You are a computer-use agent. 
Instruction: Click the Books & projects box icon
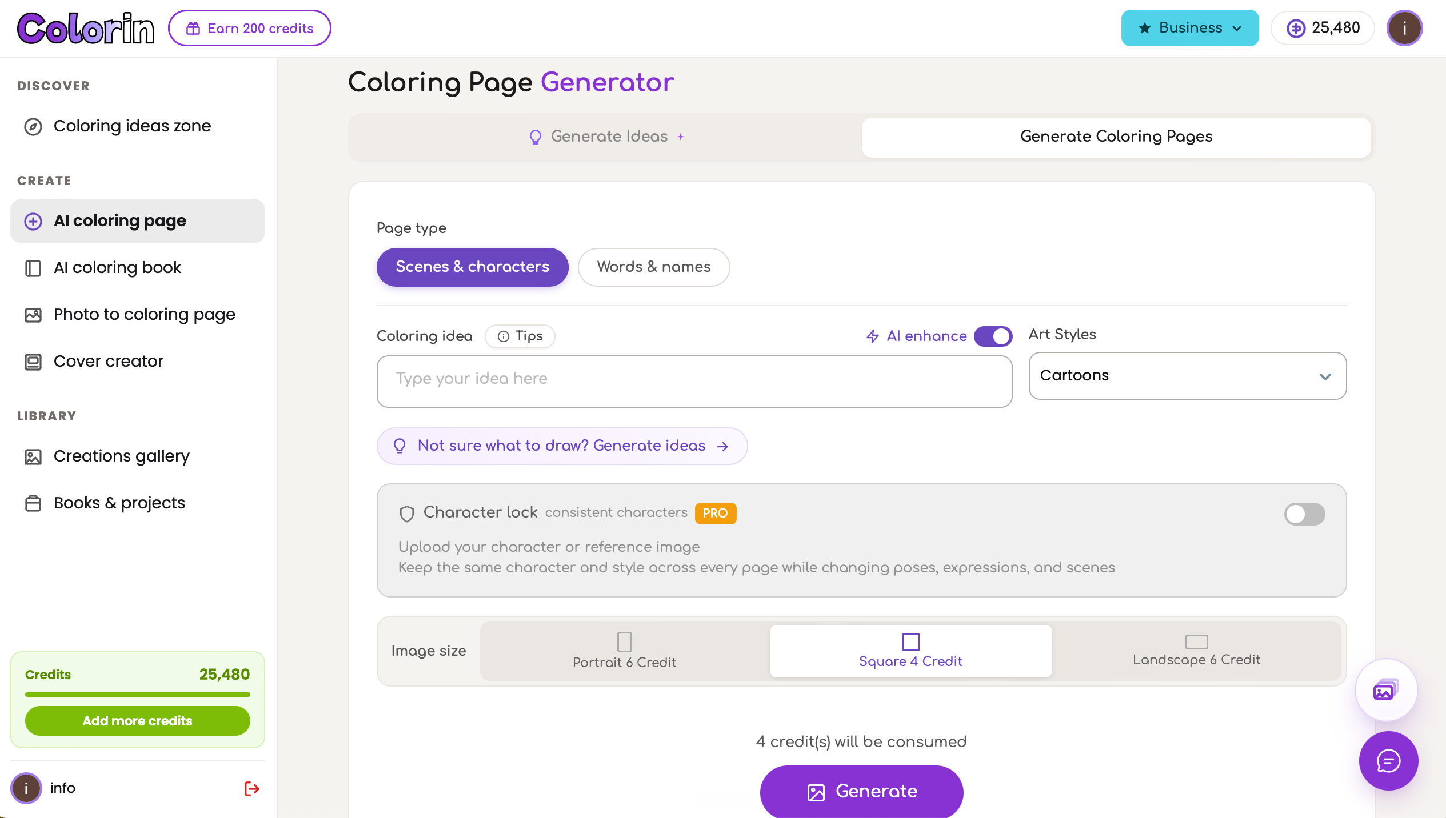tap(33, 503)
